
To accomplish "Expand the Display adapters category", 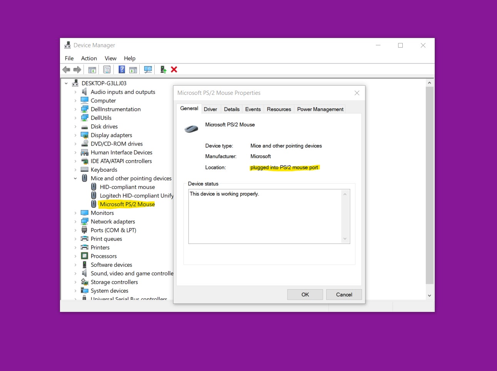I will pyautogui.click(x=75, y=135).
